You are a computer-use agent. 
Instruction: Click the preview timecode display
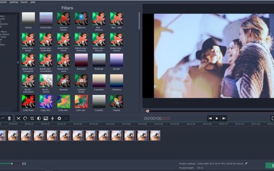point(157,118)
